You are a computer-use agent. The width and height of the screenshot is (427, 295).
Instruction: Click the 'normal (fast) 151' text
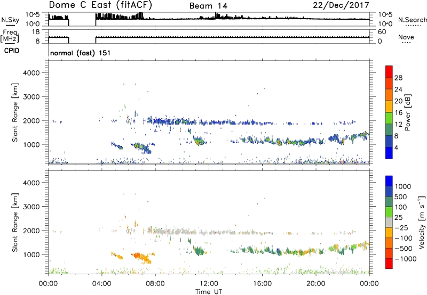[x=81, y=53]
